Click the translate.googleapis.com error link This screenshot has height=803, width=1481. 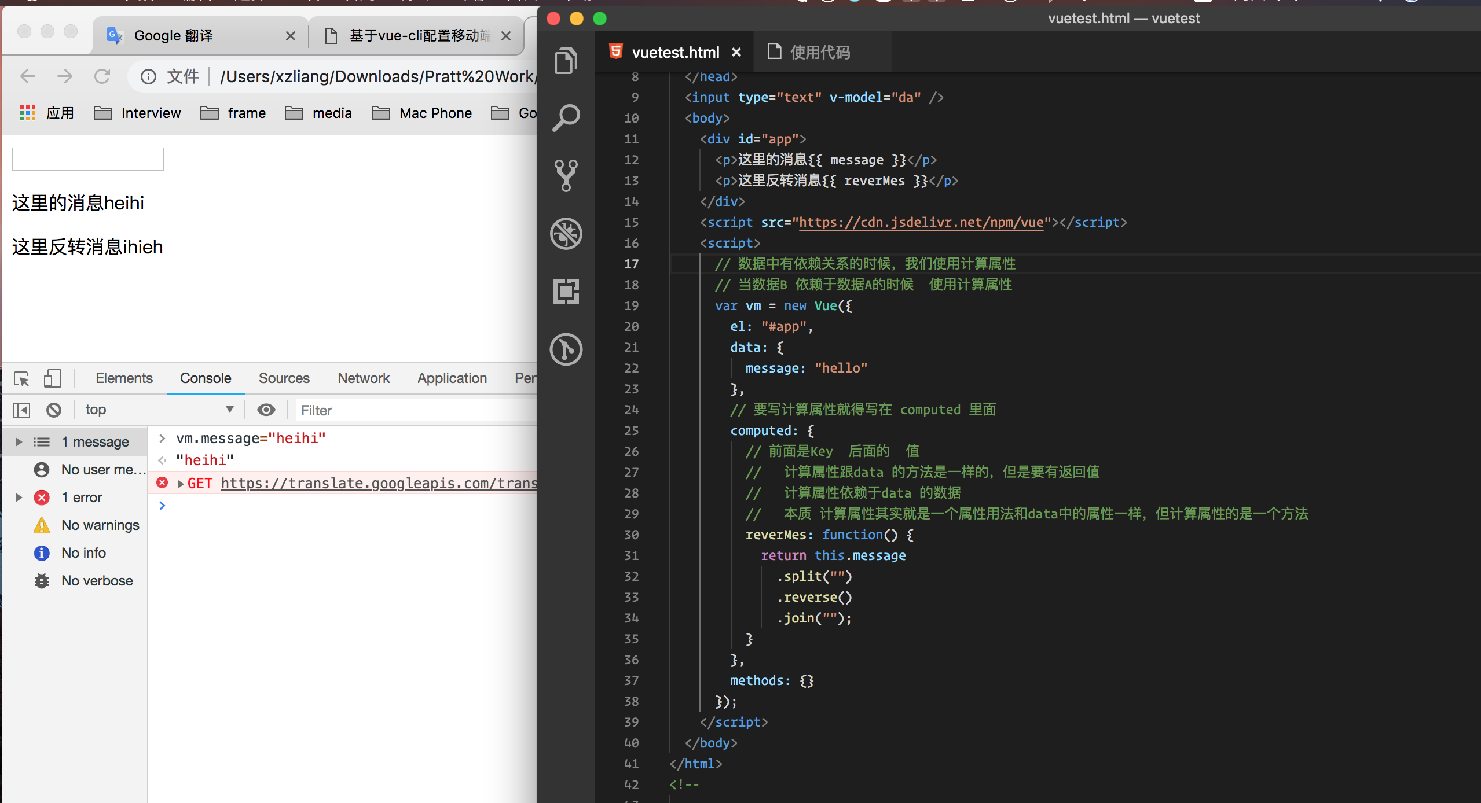tap(379, 484)
